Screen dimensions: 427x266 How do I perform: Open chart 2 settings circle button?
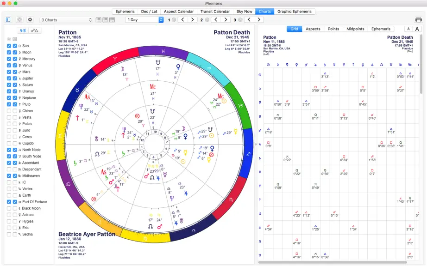tap(207, 19)
